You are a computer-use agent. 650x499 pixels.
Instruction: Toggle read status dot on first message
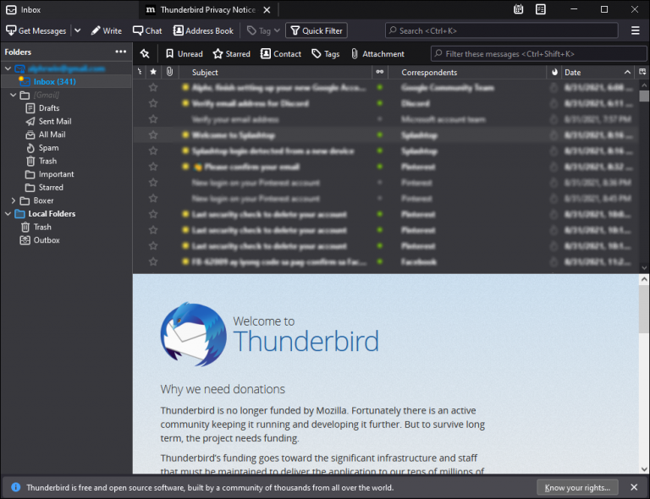point(380,87)
